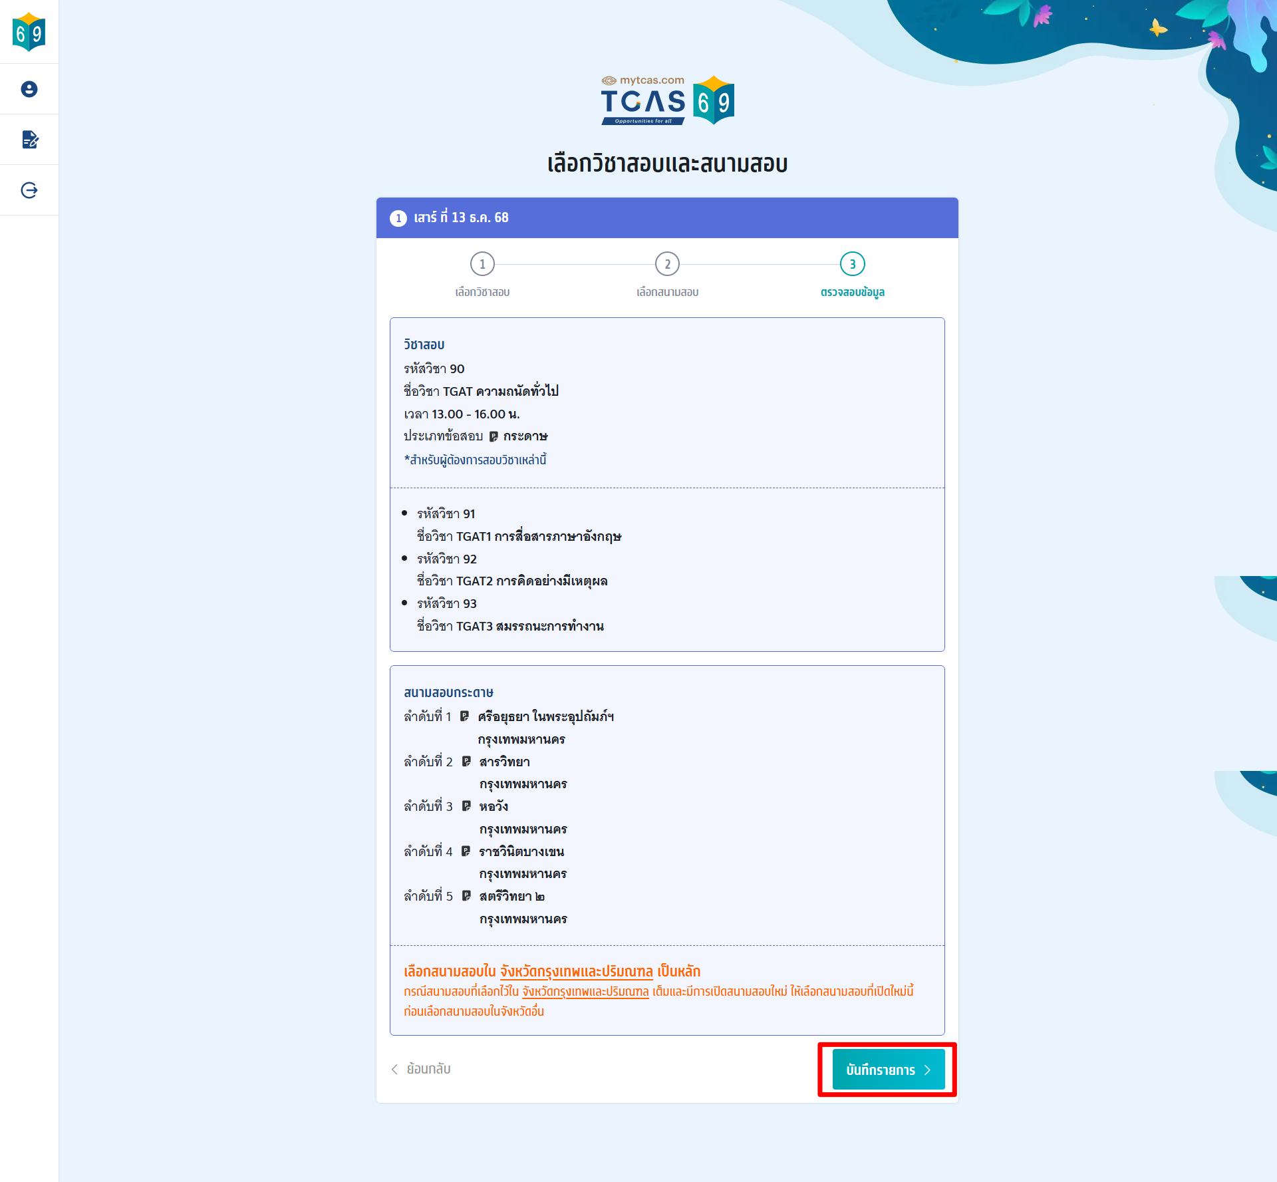Image resolution: width=1277 pixels, height=1182 pixels.
Task: Click the chevron arrow on บันทึกรายการ button
Action: point(928,1070)
